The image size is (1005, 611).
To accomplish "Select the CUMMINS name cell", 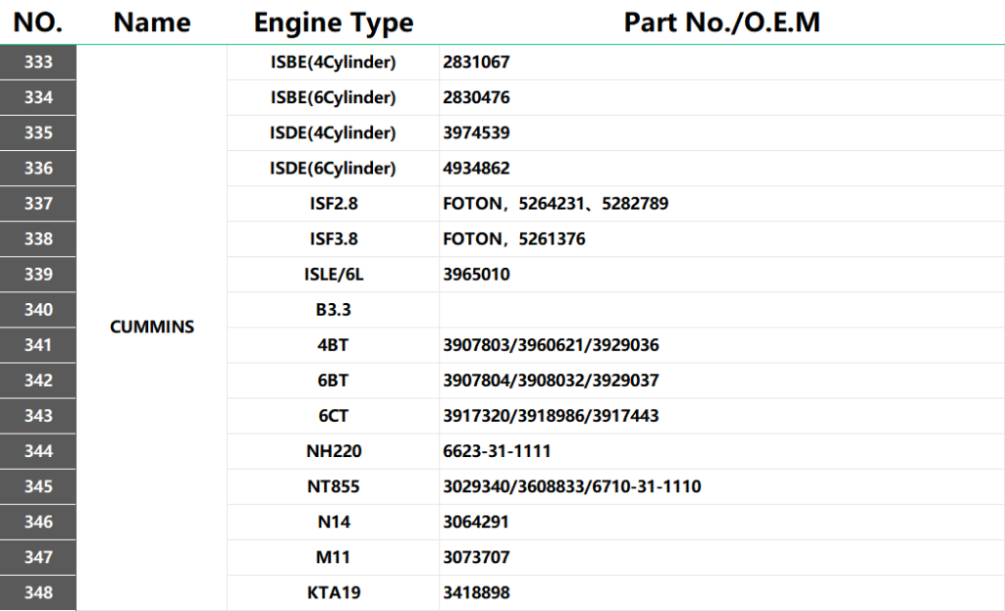I will coord(152,327).
